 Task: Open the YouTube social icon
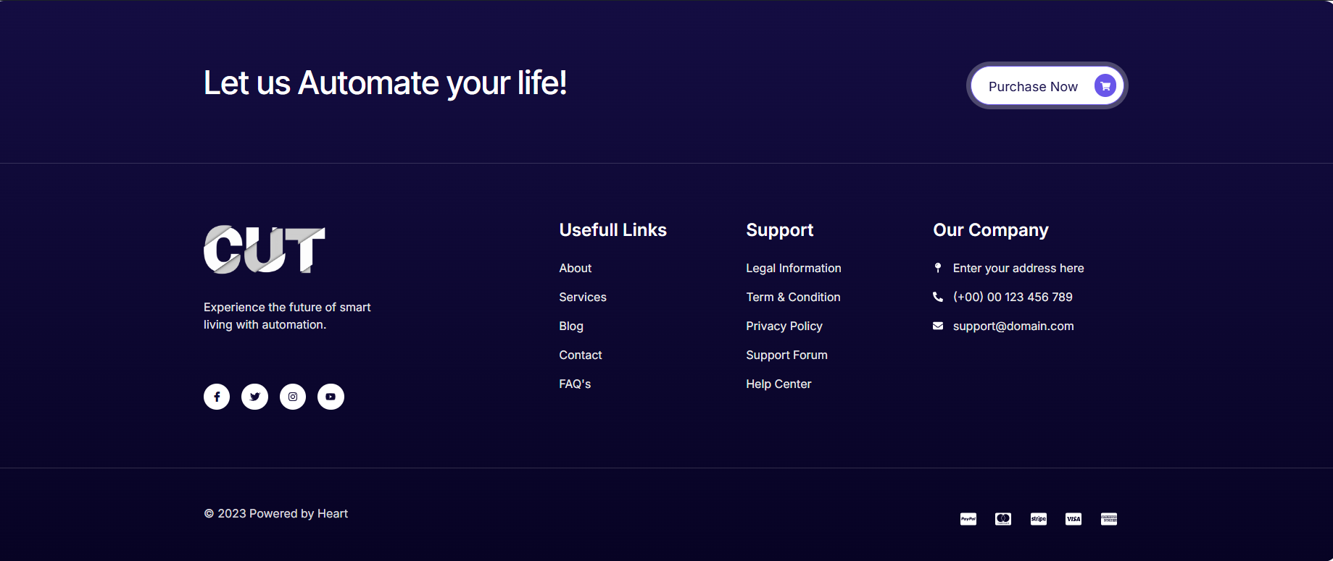[331, 397]
